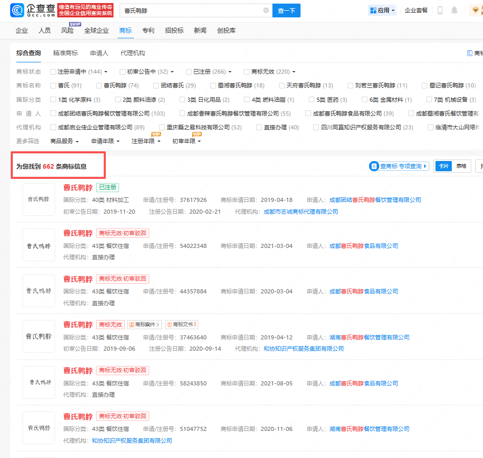Image resolution: width=483 pixels, height=458 pixels.
Task: Enable the 团结曹氏 (29) name filter
Action: pos(156,86)
